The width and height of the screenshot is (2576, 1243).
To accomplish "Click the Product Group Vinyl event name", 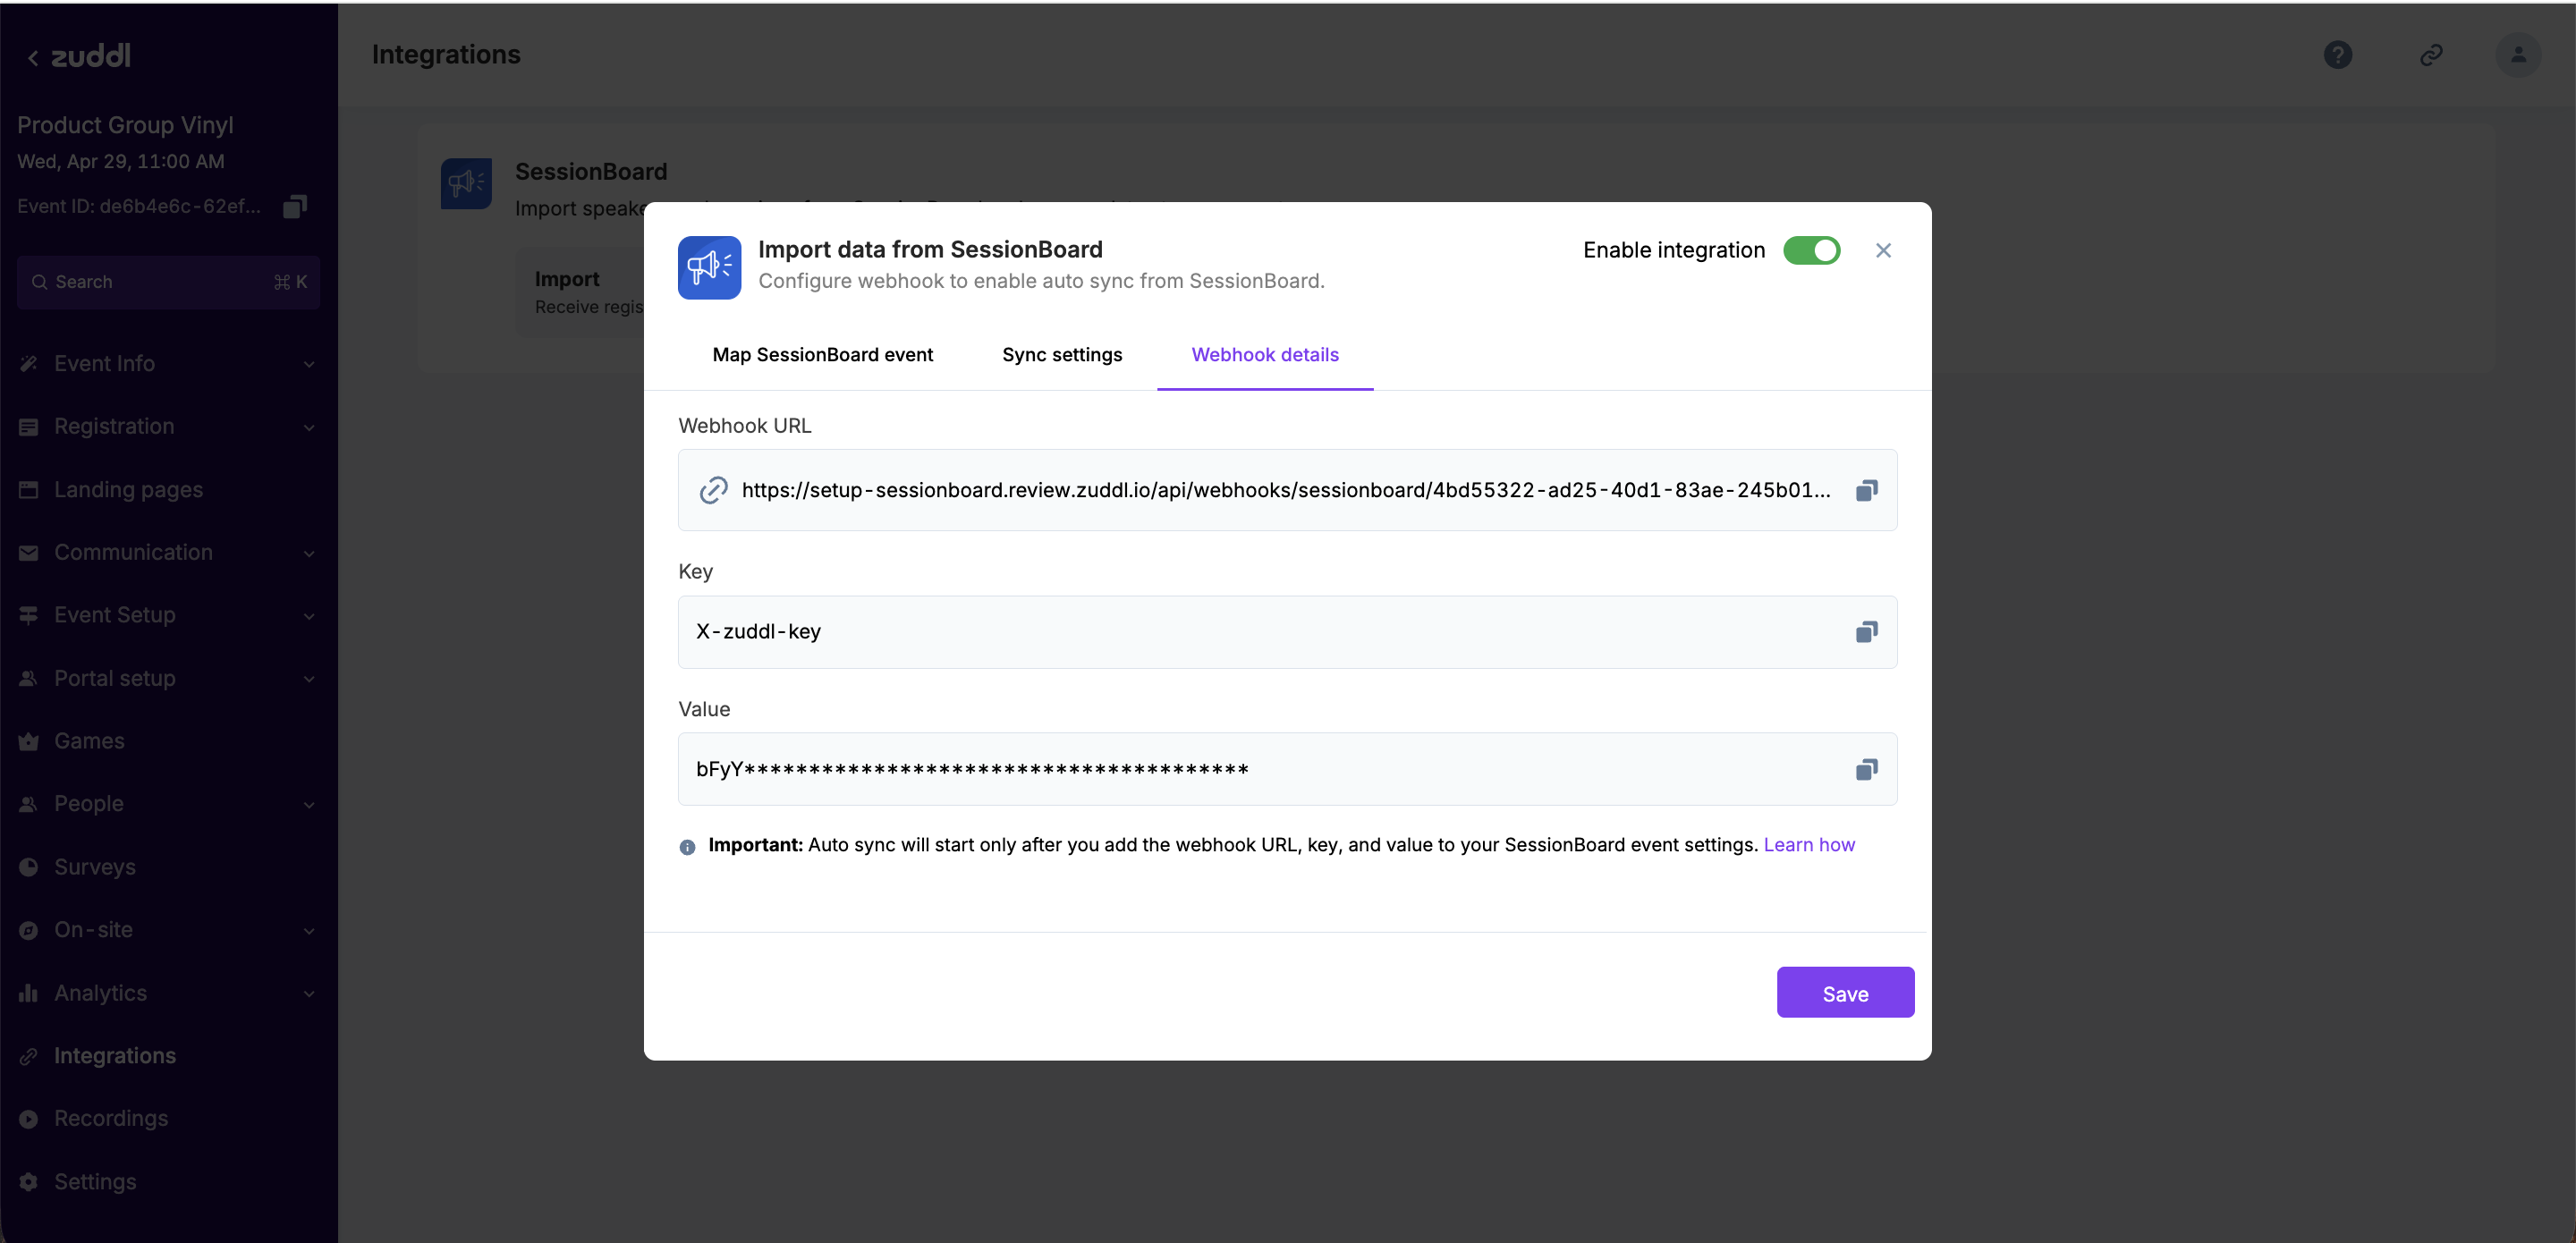I will click(x=125, y=125).
